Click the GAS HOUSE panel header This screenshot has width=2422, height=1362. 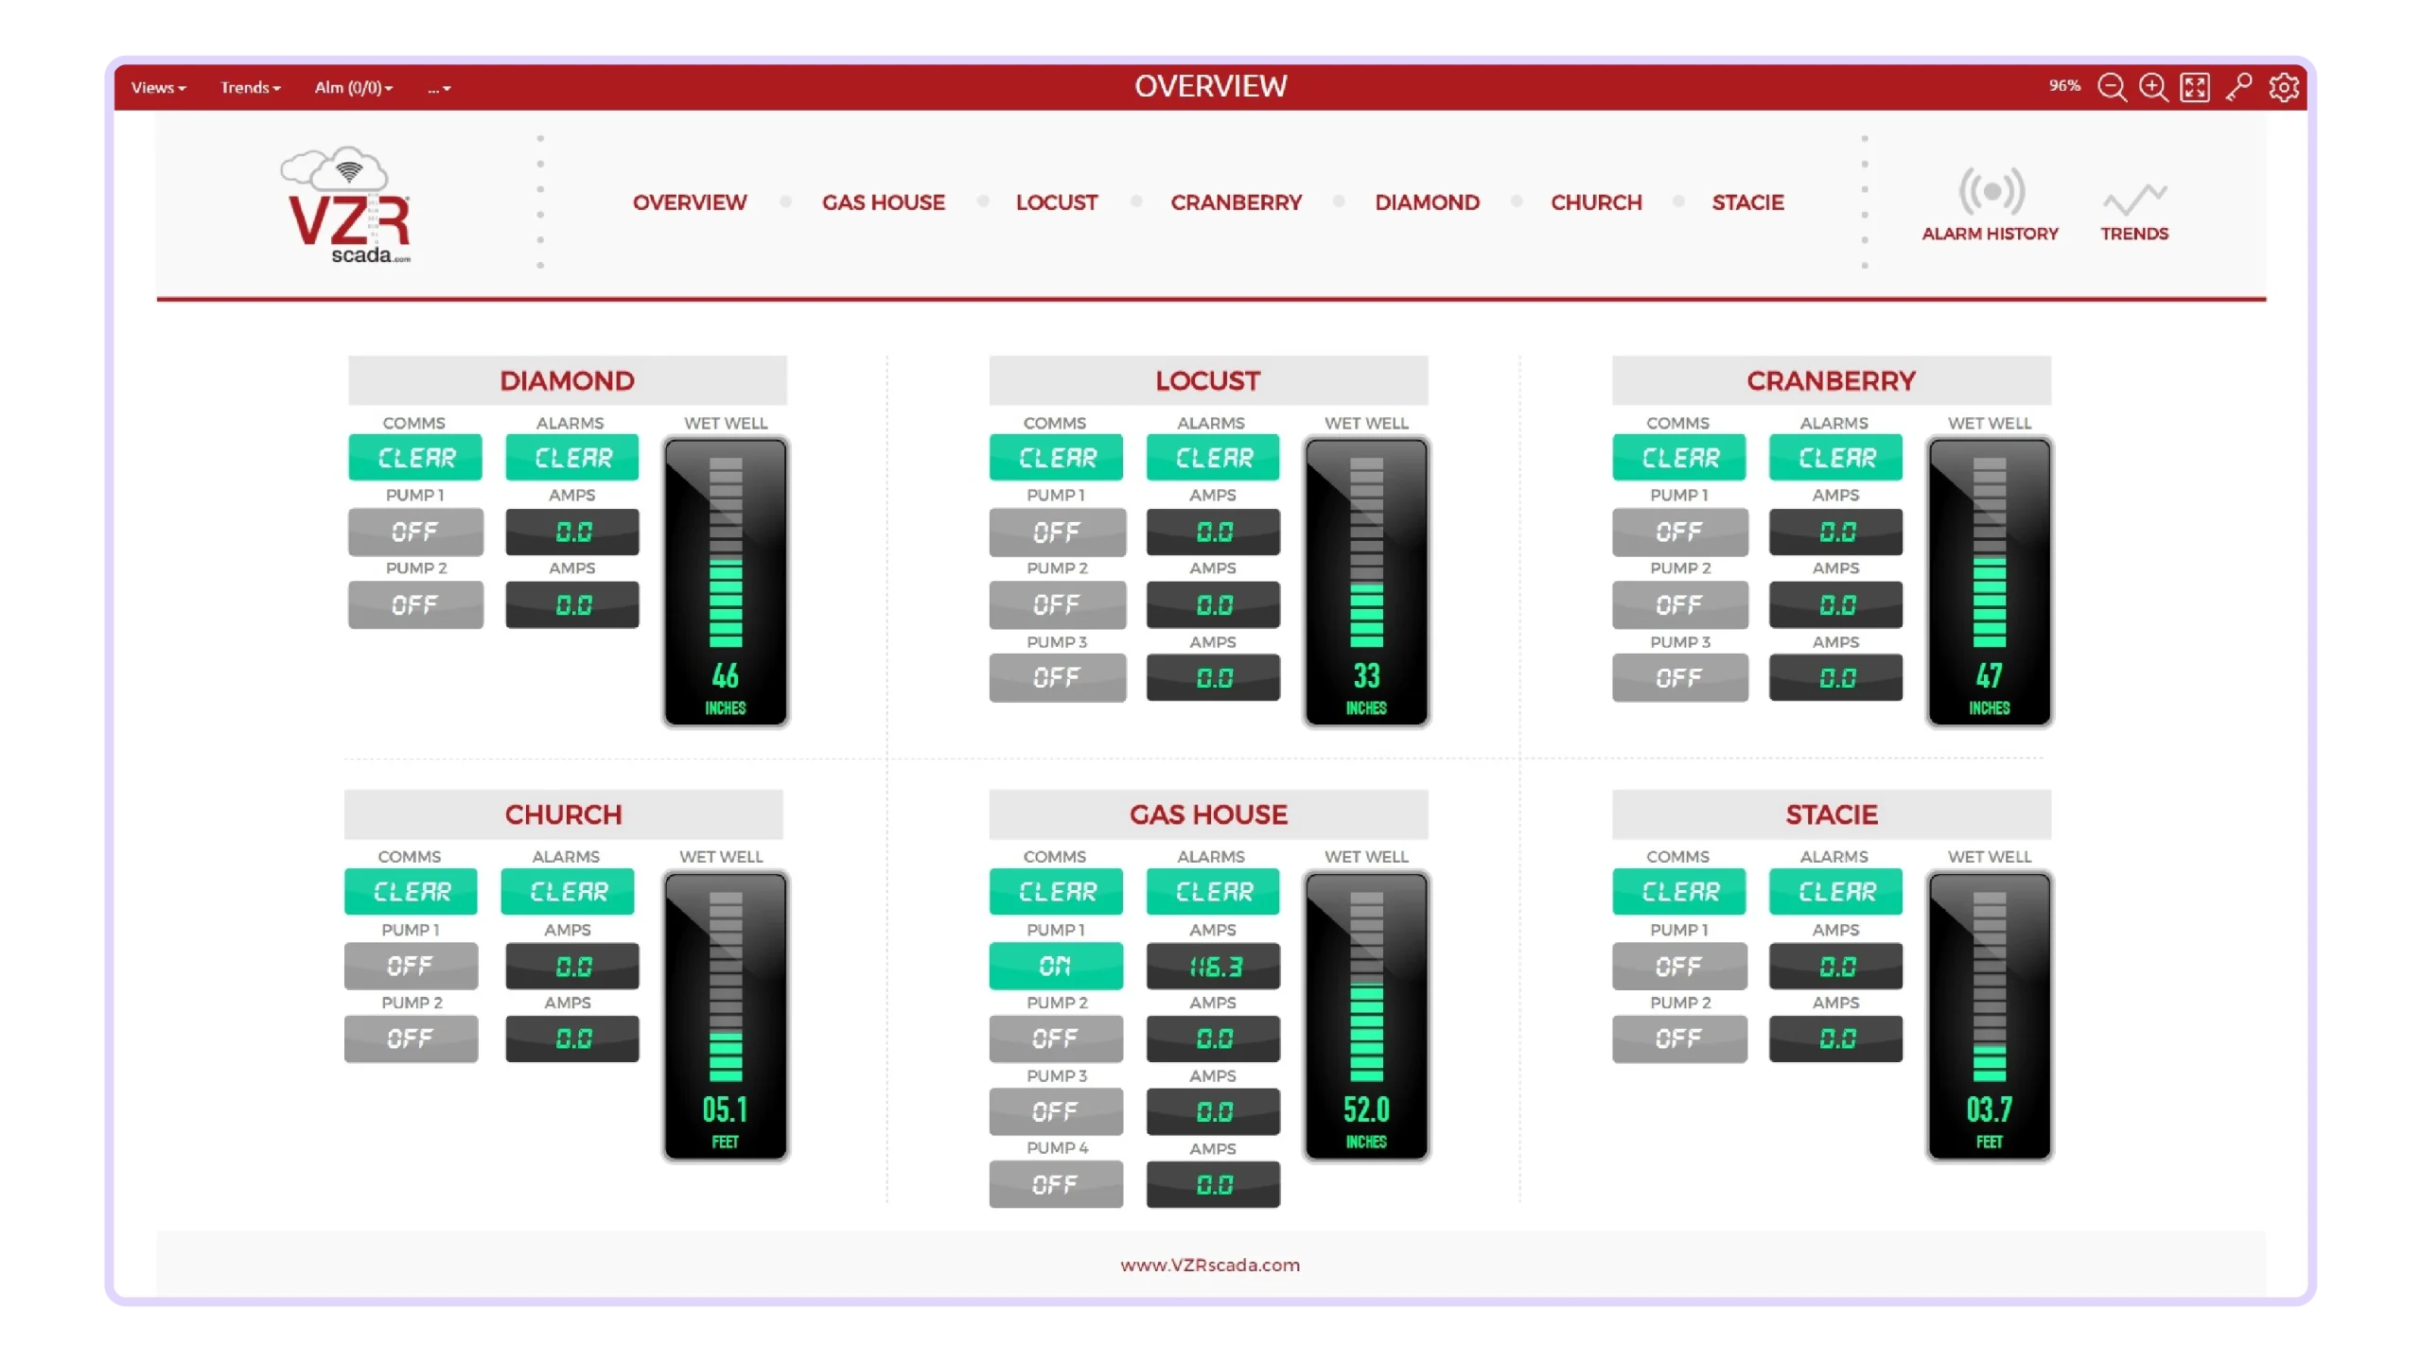[1208, 814]
